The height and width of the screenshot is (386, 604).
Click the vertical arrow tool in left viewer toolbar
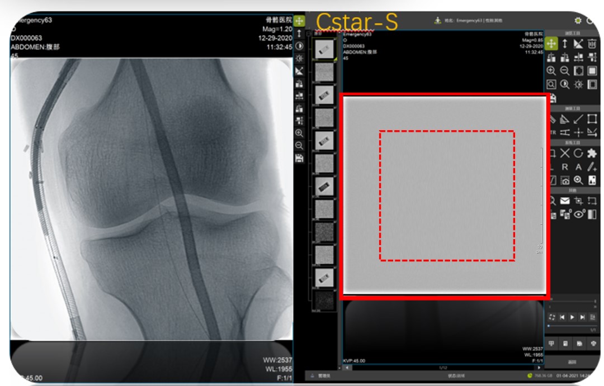pos(299,34)
